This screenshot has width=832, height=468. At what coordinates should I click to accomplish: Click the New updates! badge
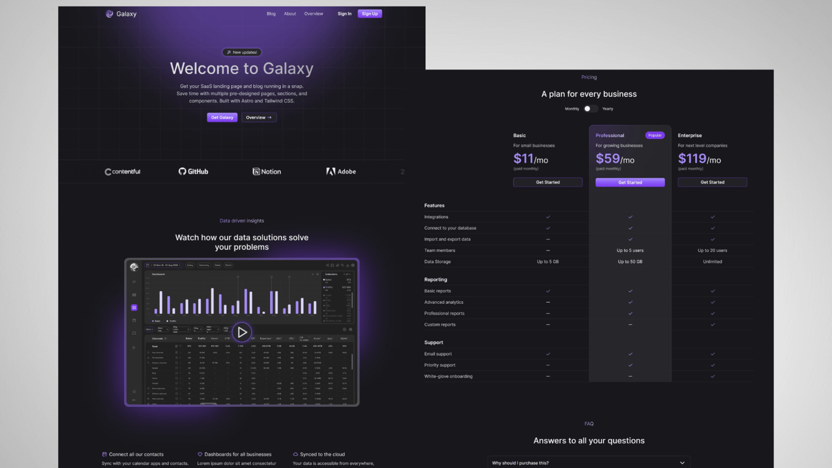click(242, 52)
